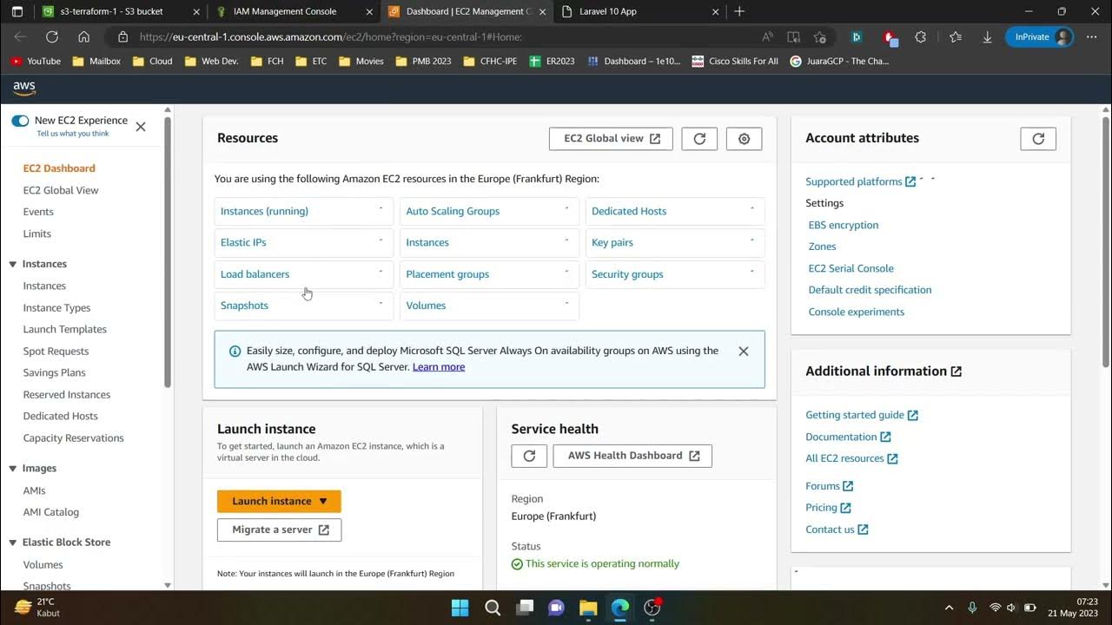Viewport: 1112px width, 625px height.
Task: Open File Explorer from taskbar
Action: tap(588, 608)
